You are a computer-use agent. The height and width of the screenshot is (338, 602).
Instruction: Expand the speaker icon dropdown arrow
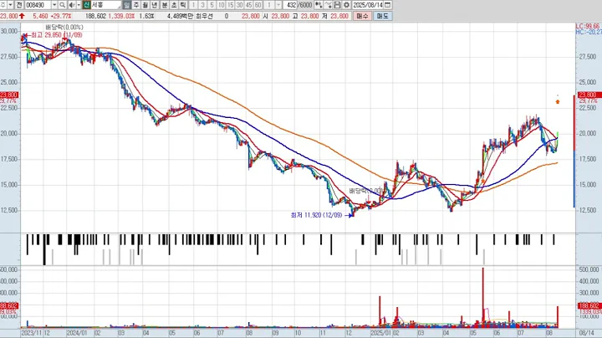pos(79,5)
